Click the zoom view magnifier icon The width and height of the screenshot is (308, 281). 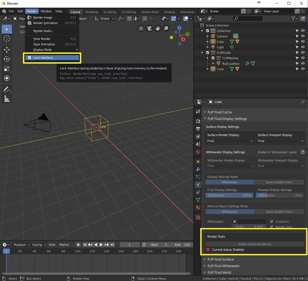coord(166,28)
